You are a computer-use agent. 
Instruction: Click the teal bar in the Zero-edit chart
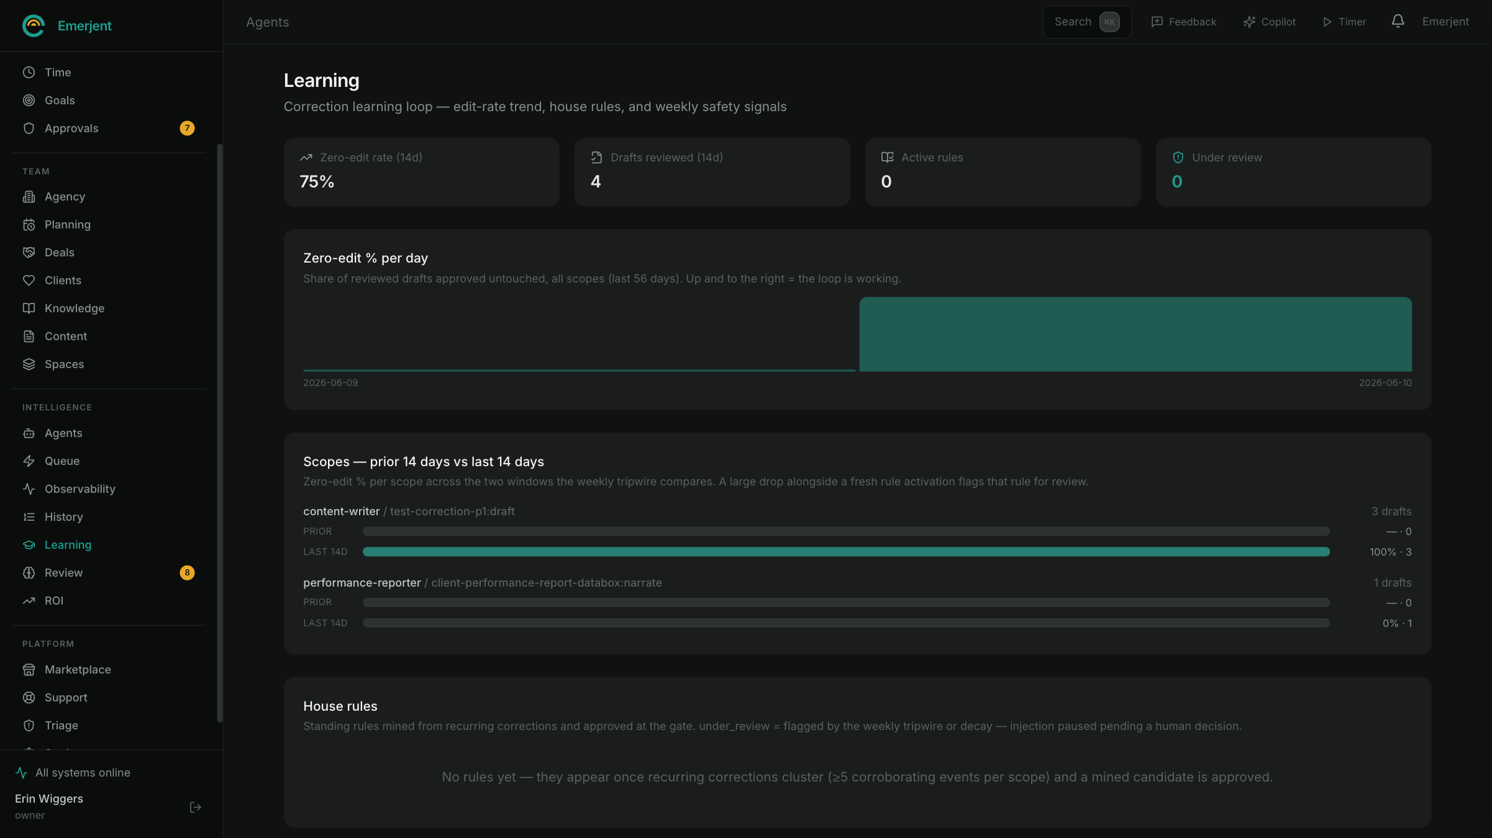(x=1135, y=334)
